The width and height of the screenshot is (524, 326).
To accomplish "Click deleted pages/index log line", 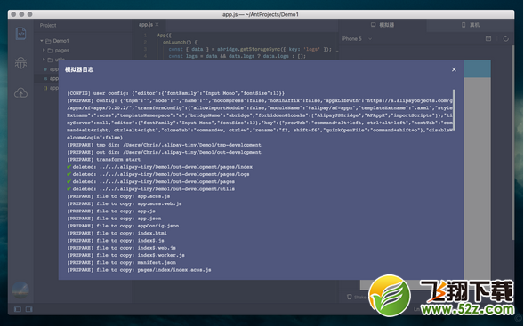I will click(x=160, y=167).
